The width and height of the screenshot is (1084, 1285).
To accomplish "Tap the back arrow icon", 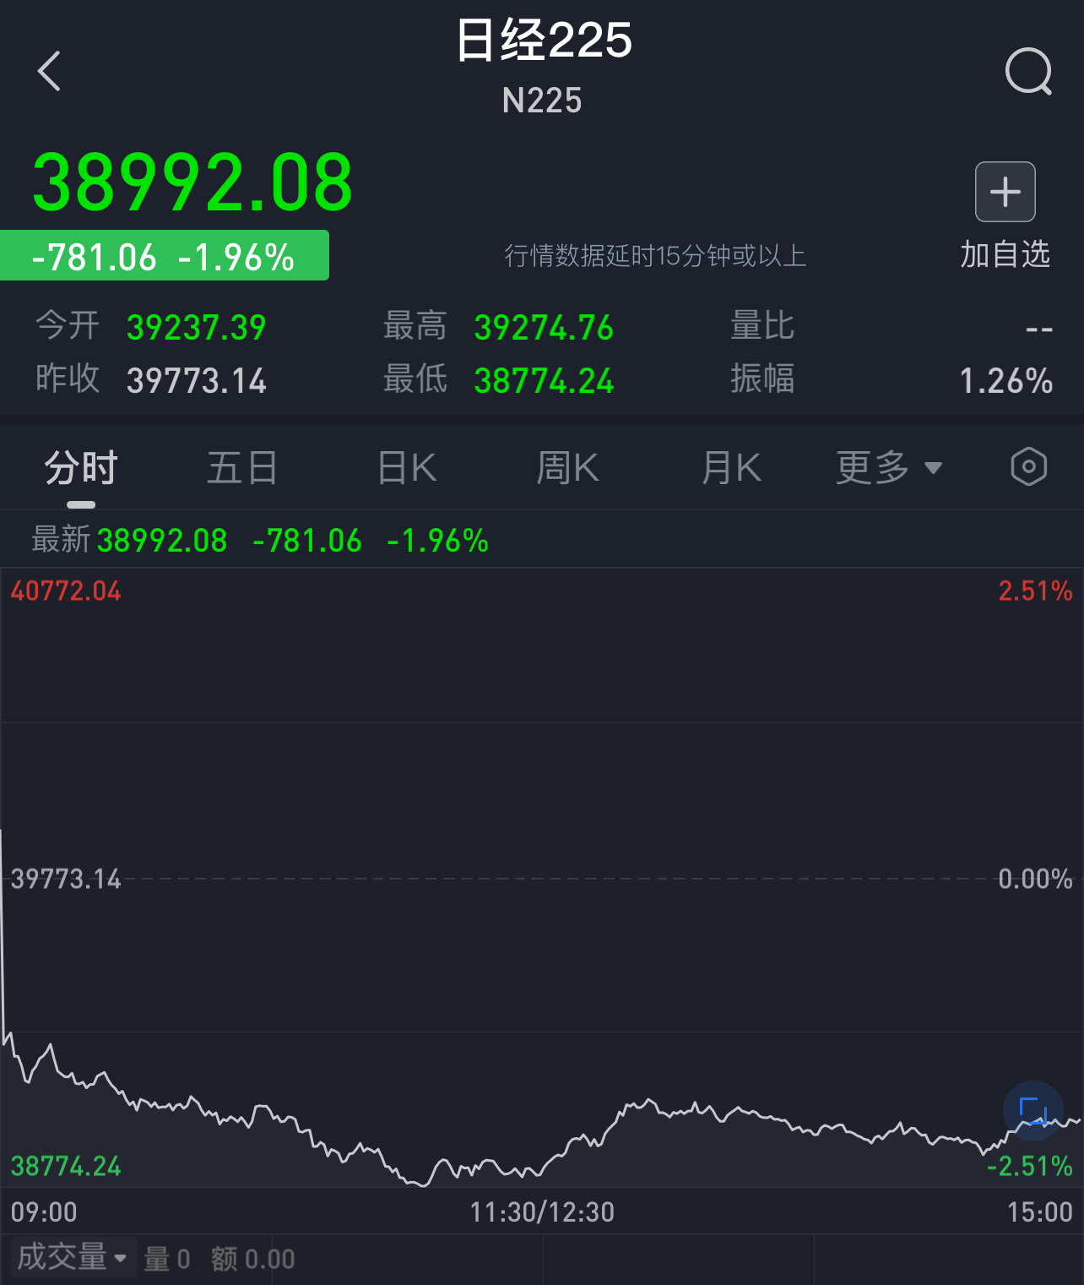I will [50, 71].
